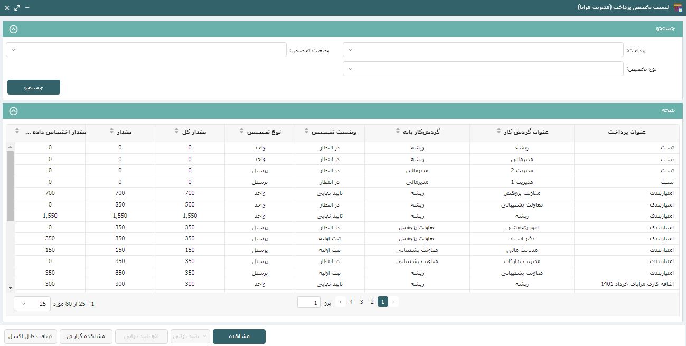This screenshot has height=346, width=686.
Task: Download Excel via دریافت فایل اکسل button
Action: tap(30, 336)
